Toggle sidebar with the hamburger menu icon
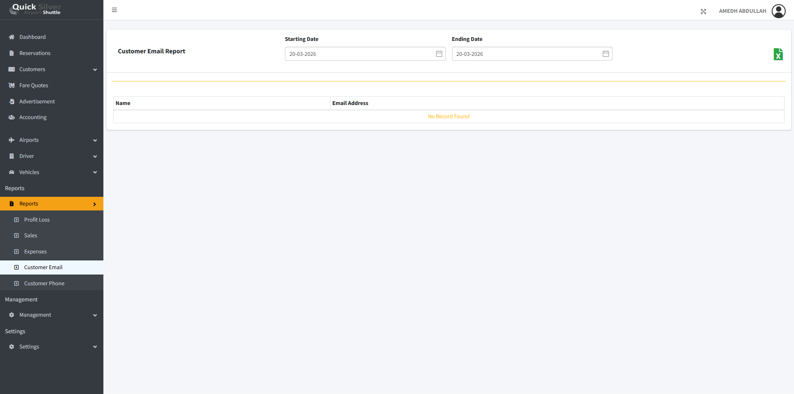This screenshot has width=794, height=394. click(115, 10)
